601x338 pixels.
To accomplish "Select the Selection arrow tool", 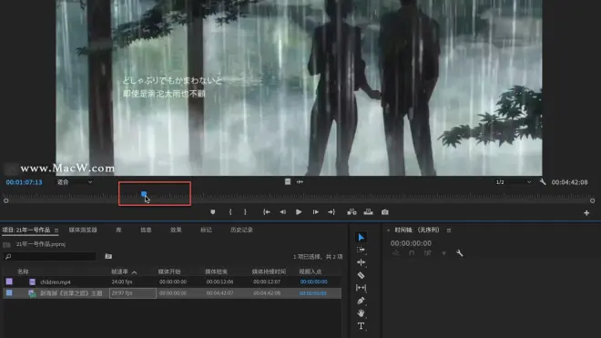I will point(361,238).
